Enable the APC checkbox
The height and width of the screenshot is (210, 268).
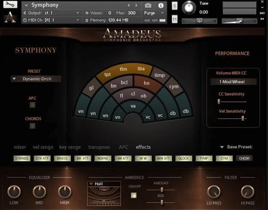[x=32, y=105]
